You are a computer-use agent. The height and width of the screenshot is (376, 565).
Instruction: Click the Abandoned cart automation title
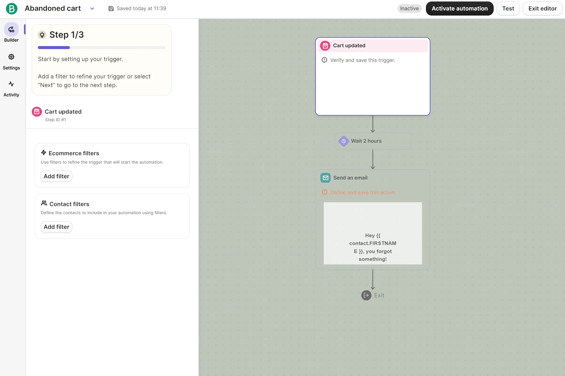(x=53, y=8)
